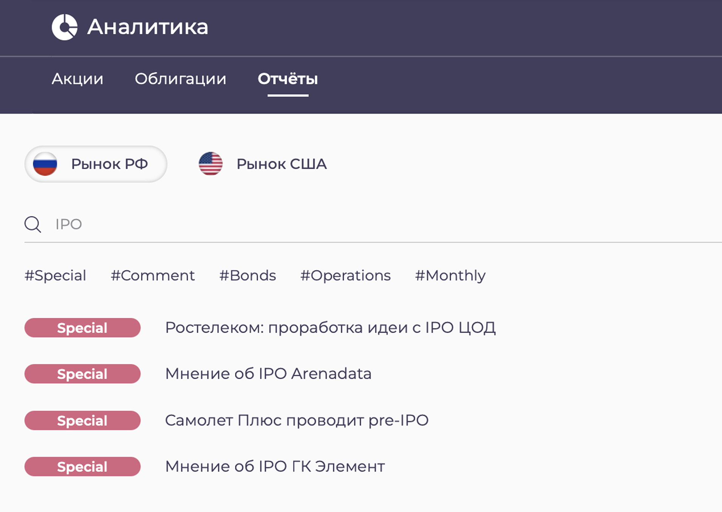
Task: Open report Мнение об IPO Arenadata
Action: point(268,374)
